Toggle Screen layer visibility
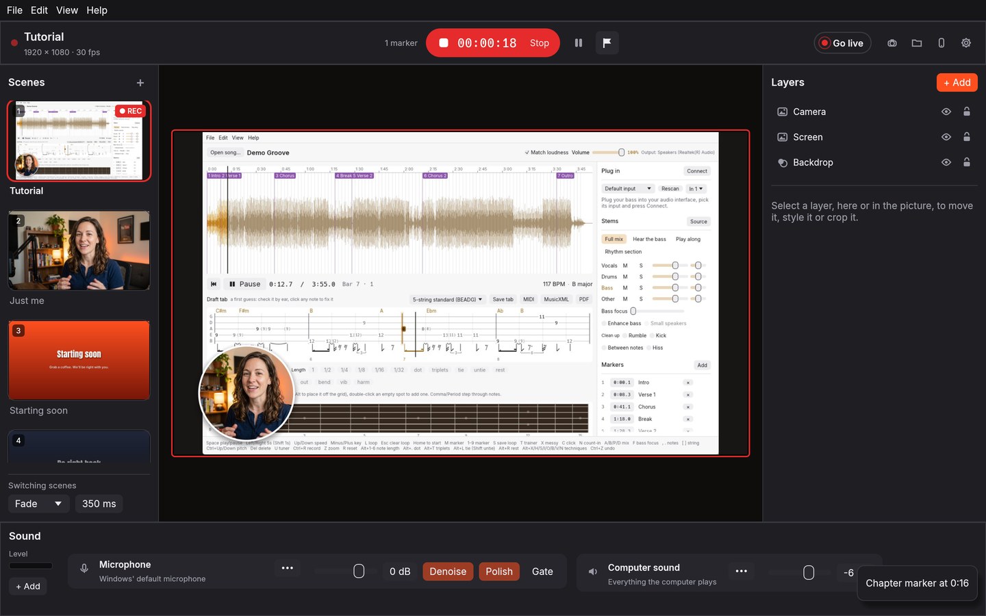 (946, 137)
